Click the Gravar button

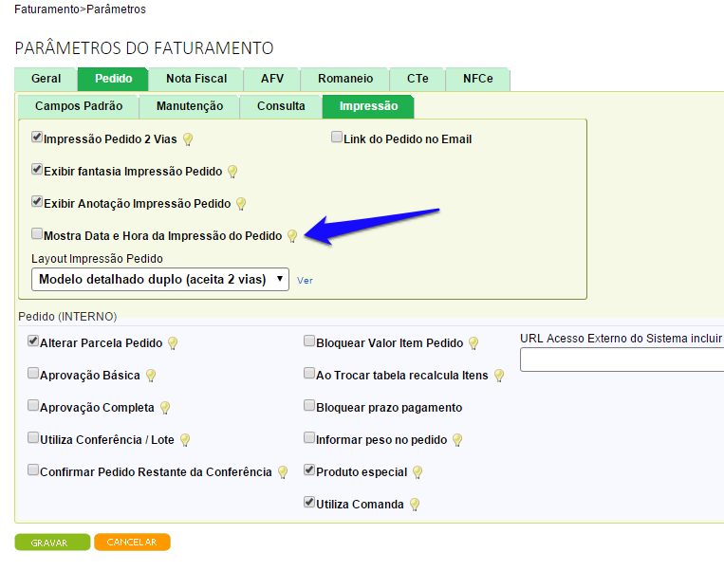[x=52, y=543]
